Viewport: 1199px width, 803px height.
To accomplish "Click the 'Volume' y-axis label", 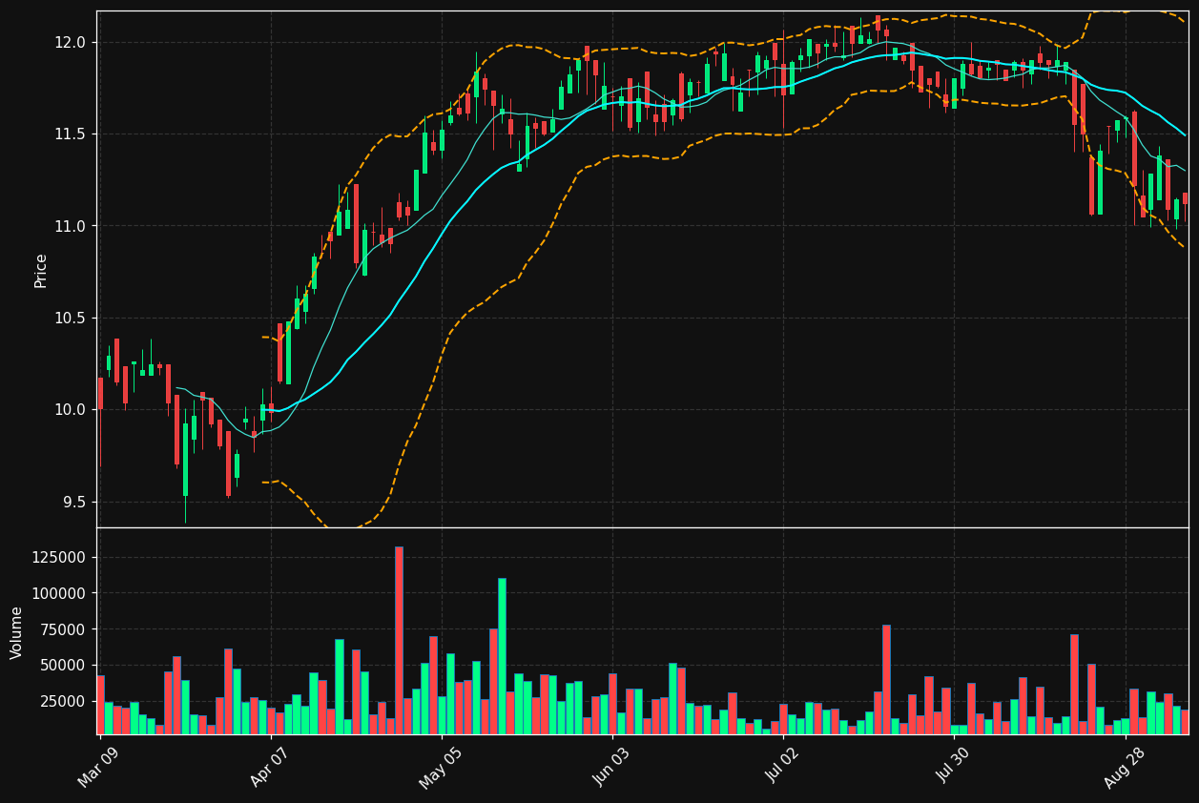I will tap(17, 632).
